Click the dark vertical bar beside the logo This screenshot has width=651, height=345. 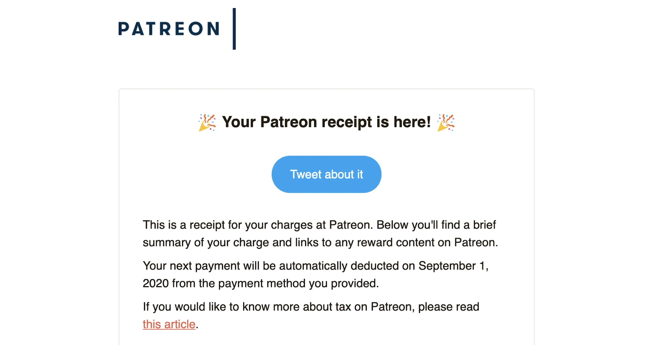[234, 29]
